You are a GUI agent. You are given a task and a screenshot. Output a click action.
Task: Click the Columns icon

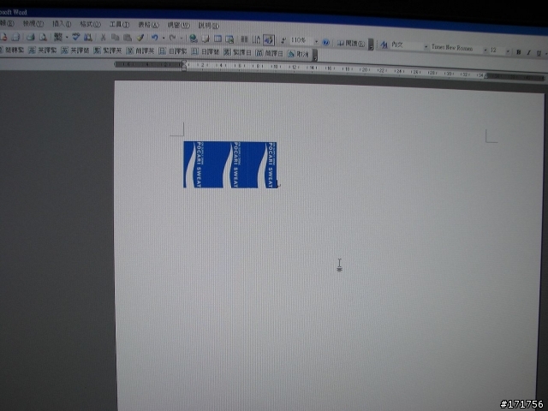click(x=245, y=39)
